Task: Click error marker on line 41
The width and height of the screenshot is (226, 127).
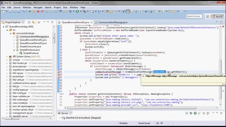Action: point(59,72)
